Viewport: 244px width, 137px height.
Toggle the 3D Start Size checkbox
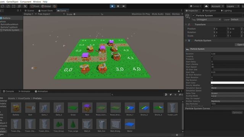[212, 70]
